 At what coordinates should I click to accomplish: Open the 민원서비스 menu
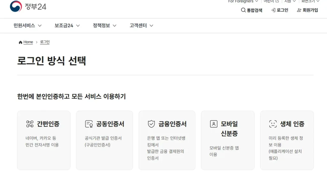(27, 26)
